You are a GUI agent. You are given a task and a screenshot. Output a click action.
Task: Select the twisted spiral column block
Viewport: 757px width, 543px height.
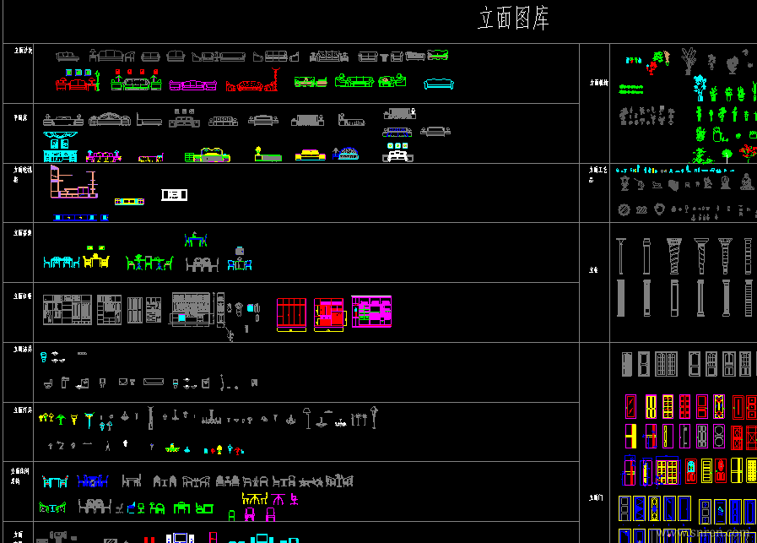click(x=674, y=256)
